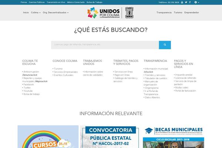Open Facebook under Colima te escucha

click(28, 85)
